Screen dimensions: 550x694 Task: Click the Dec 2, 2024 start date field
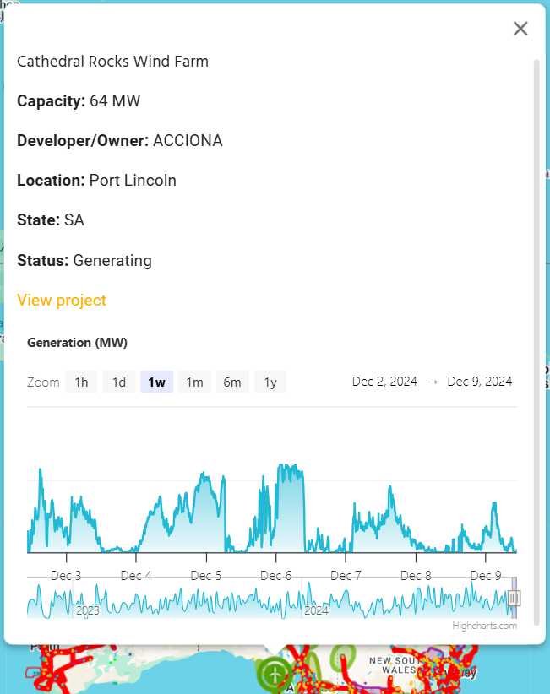click(384, 381)
